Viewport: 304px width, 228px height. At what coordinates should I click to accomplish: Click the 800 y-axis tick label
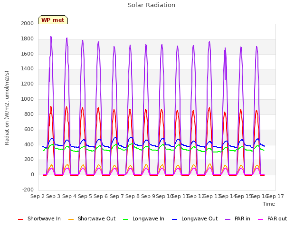[29, 114]
